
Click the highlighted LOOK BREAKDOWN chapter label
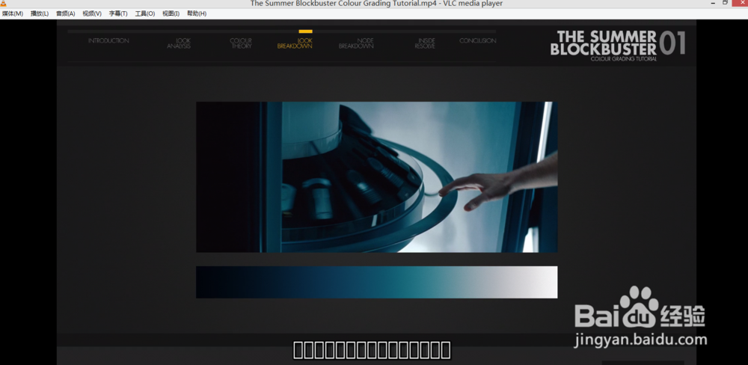[x=295, y=43]
